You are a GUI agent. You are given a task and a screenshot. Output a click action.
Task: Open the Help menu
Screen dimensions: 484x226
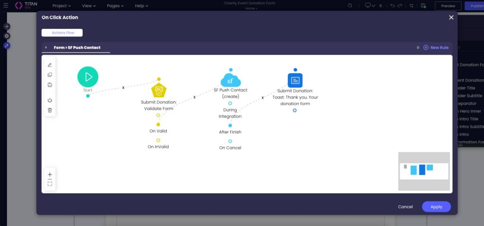coord(141,6)
